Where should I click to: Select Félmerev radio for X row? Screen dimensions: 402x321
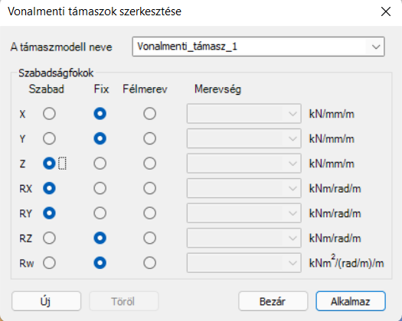pos(150,114)
